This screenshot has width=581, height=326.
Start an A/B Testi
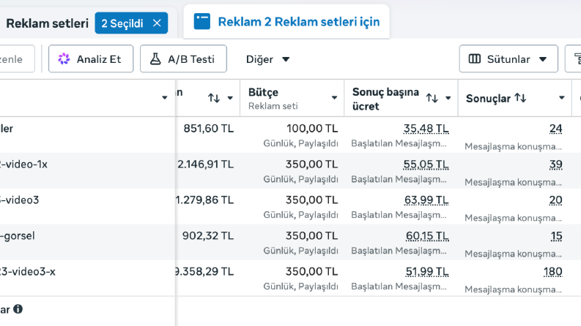point(183,58)
